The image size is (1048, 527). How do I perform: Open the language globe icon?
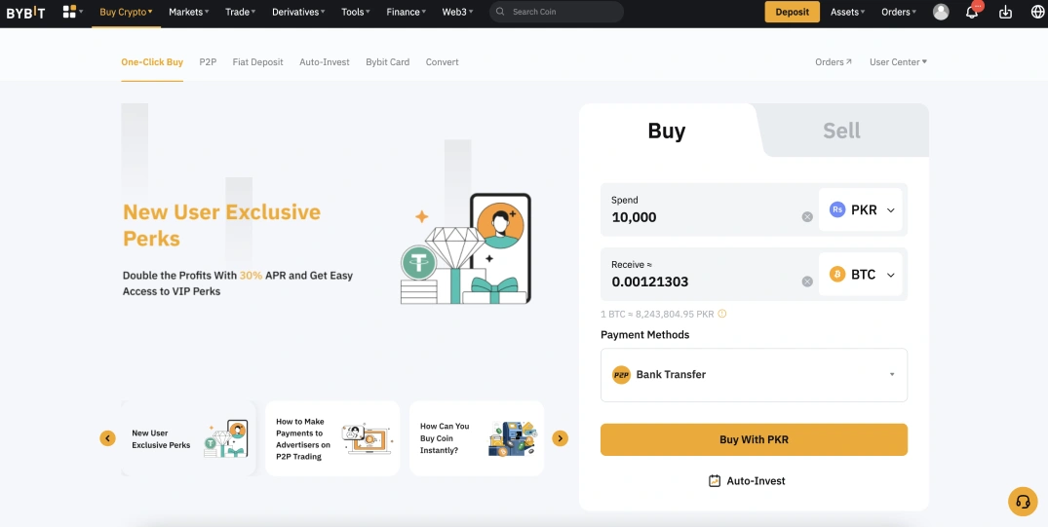pyautogui.click(x=1038, y=12)
